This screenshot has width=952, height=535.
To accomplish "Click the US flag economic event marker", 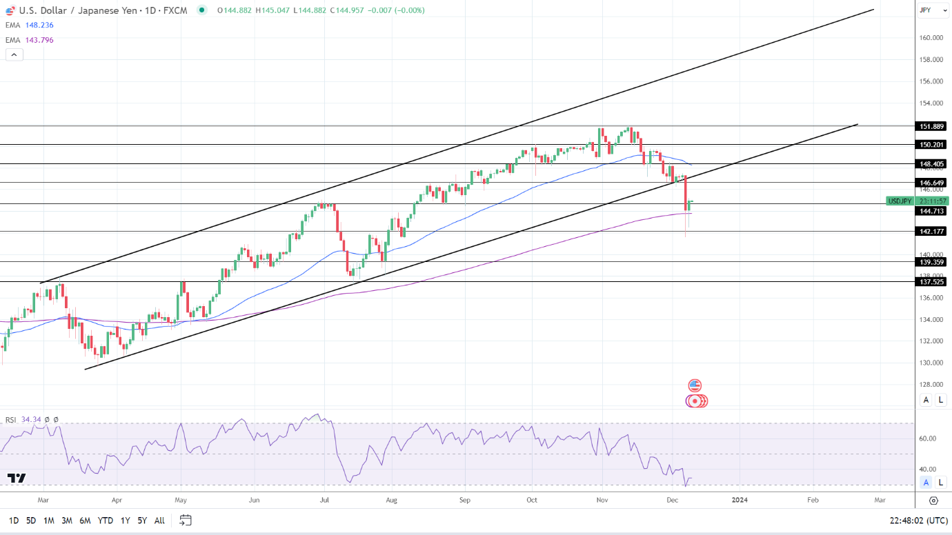I will [x=695, y=385].
